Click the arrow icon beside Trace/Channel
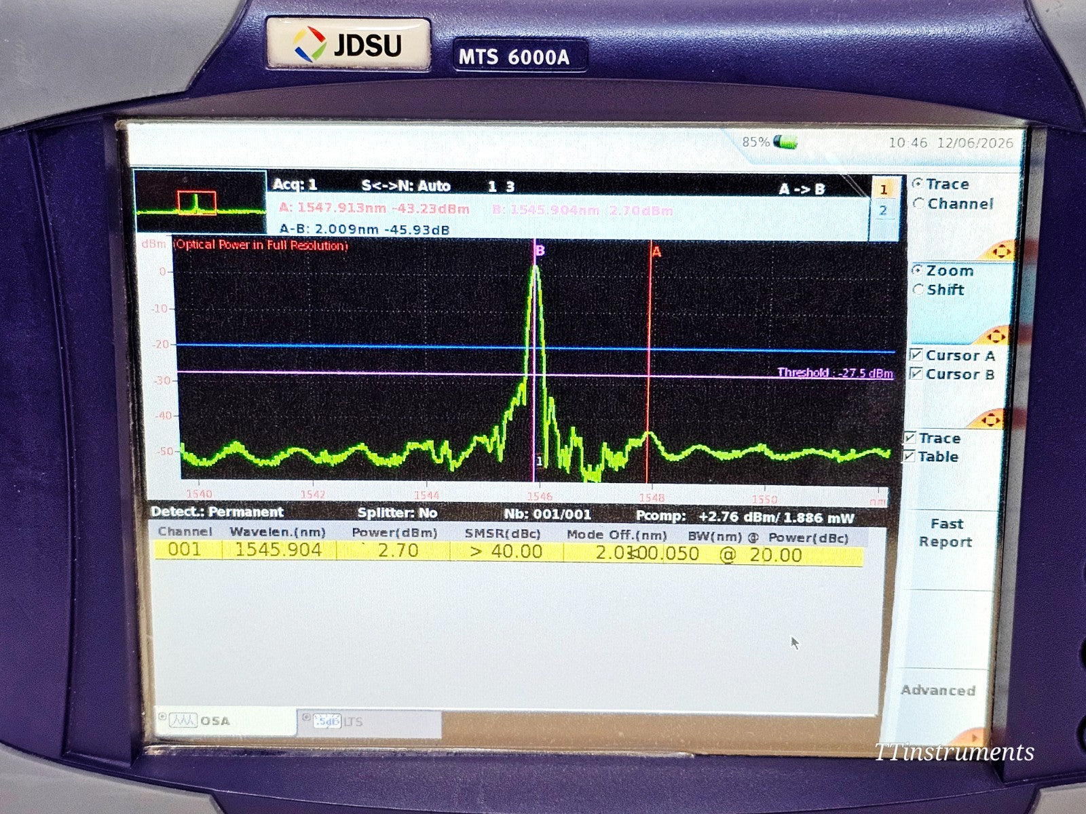Image resolution: width=1086 pixels, height=814 pixels. [x=1001, y=251]
